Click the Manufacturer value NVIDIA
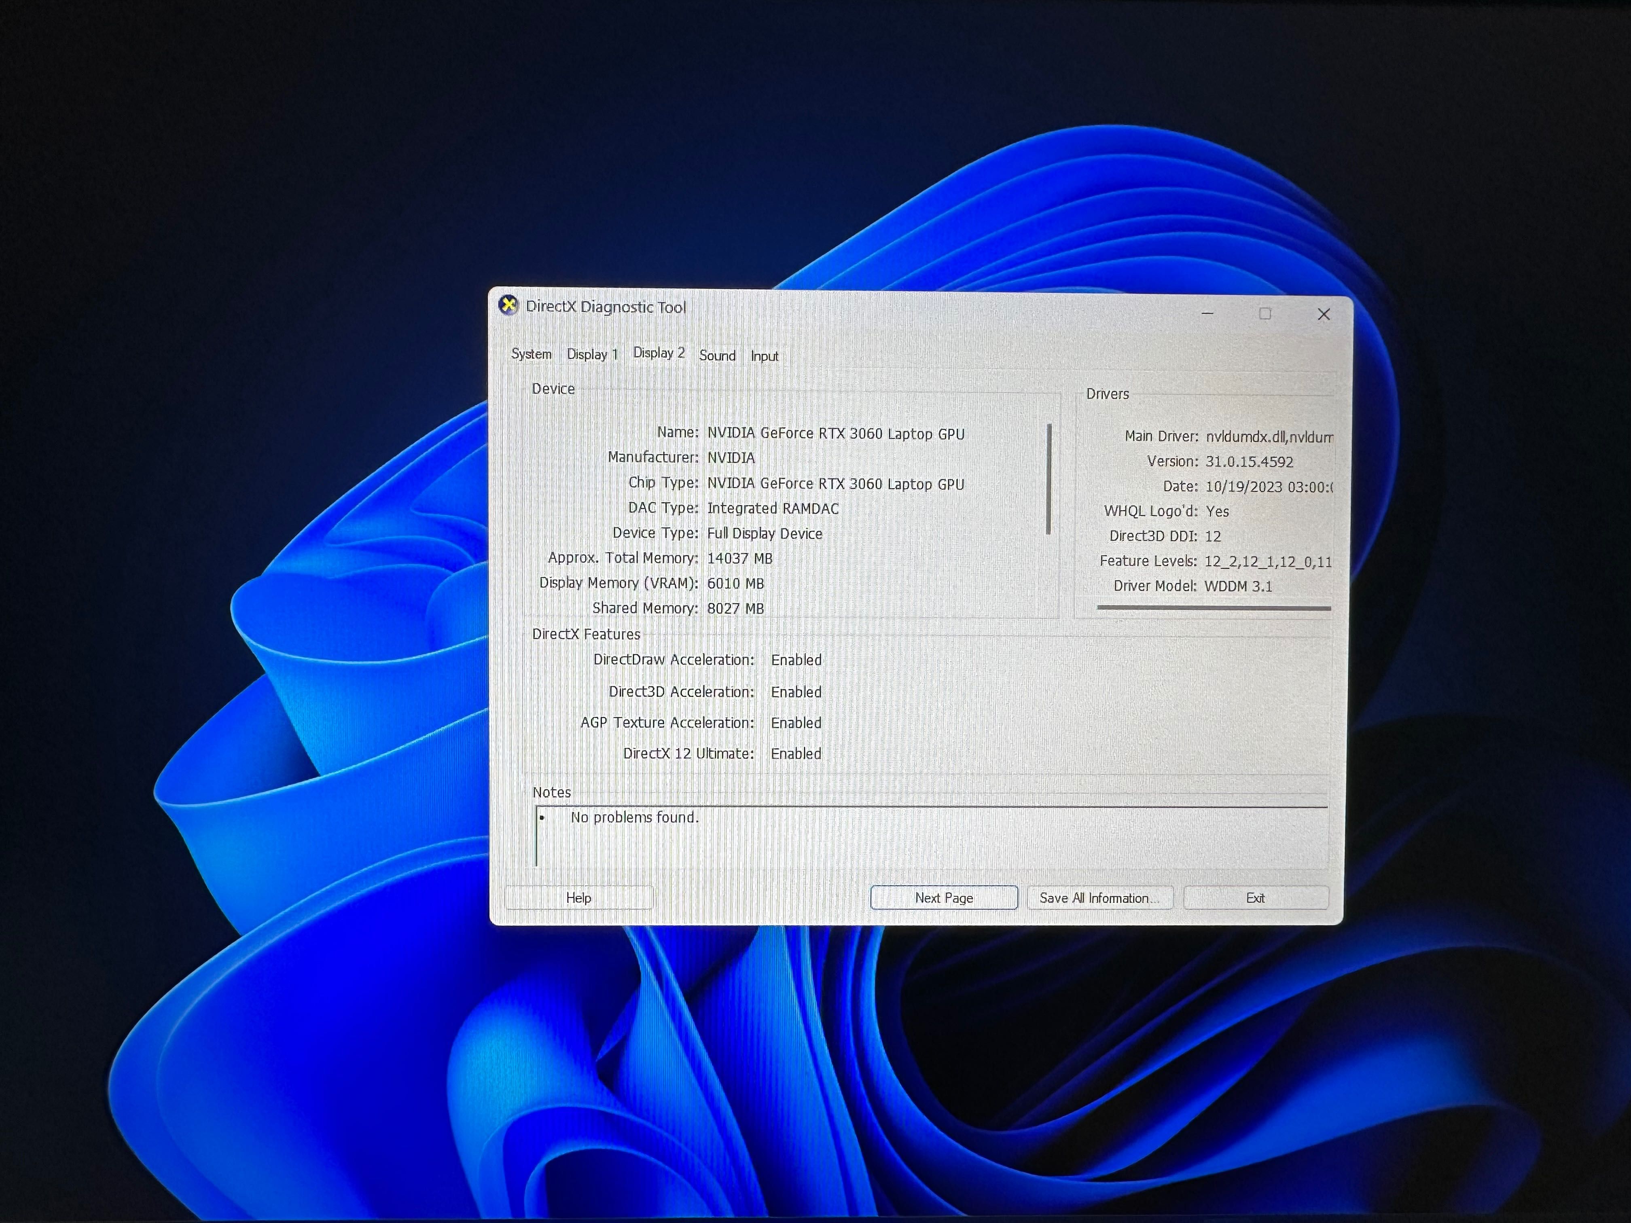This screenshot has width=1631, height=1223. pyautogui.click(x=731, y=458)
